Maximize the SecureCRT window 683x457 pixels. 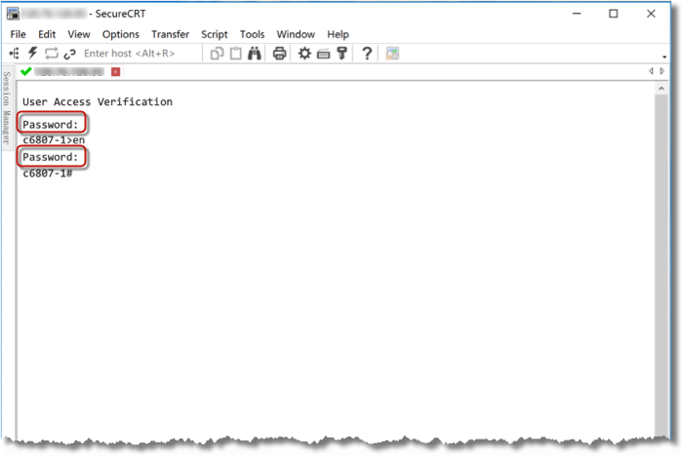tap(614, 14)
